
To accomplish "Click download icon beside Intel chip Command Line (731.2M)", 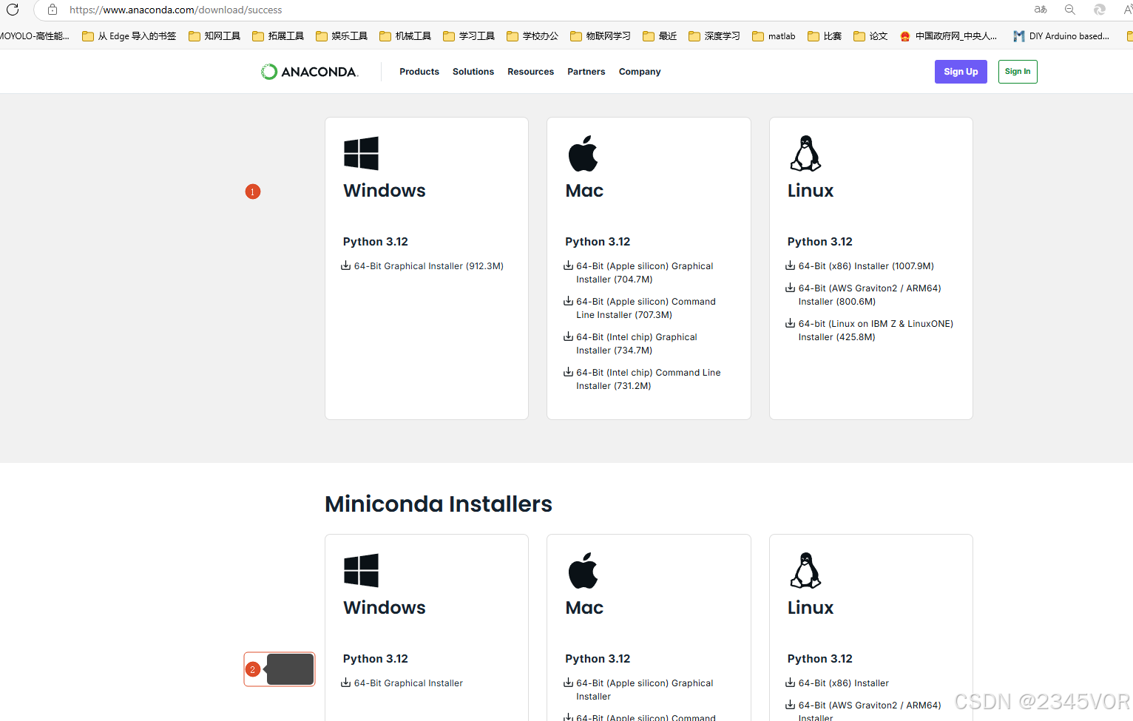I will coord(568,372).
